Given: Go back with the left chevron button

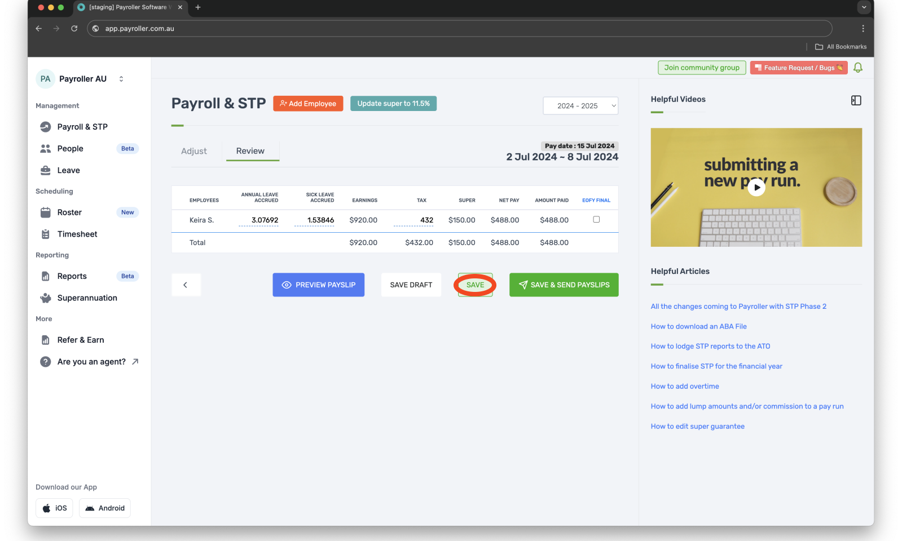Looking at the screenshot, I should (186, 285).
